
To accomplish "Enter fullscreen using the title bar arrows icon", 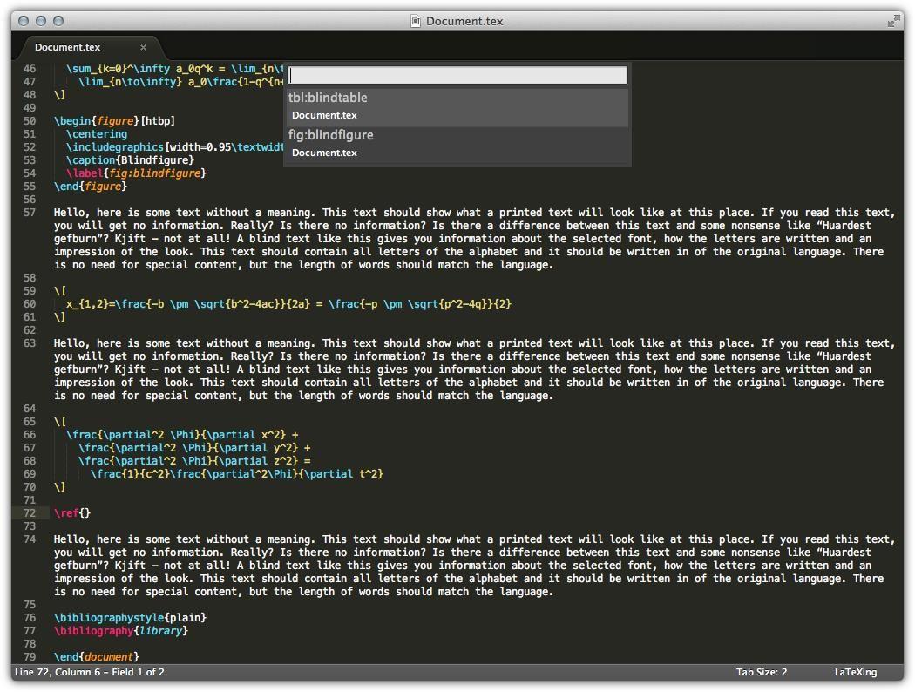I will [x=893, y=21].
